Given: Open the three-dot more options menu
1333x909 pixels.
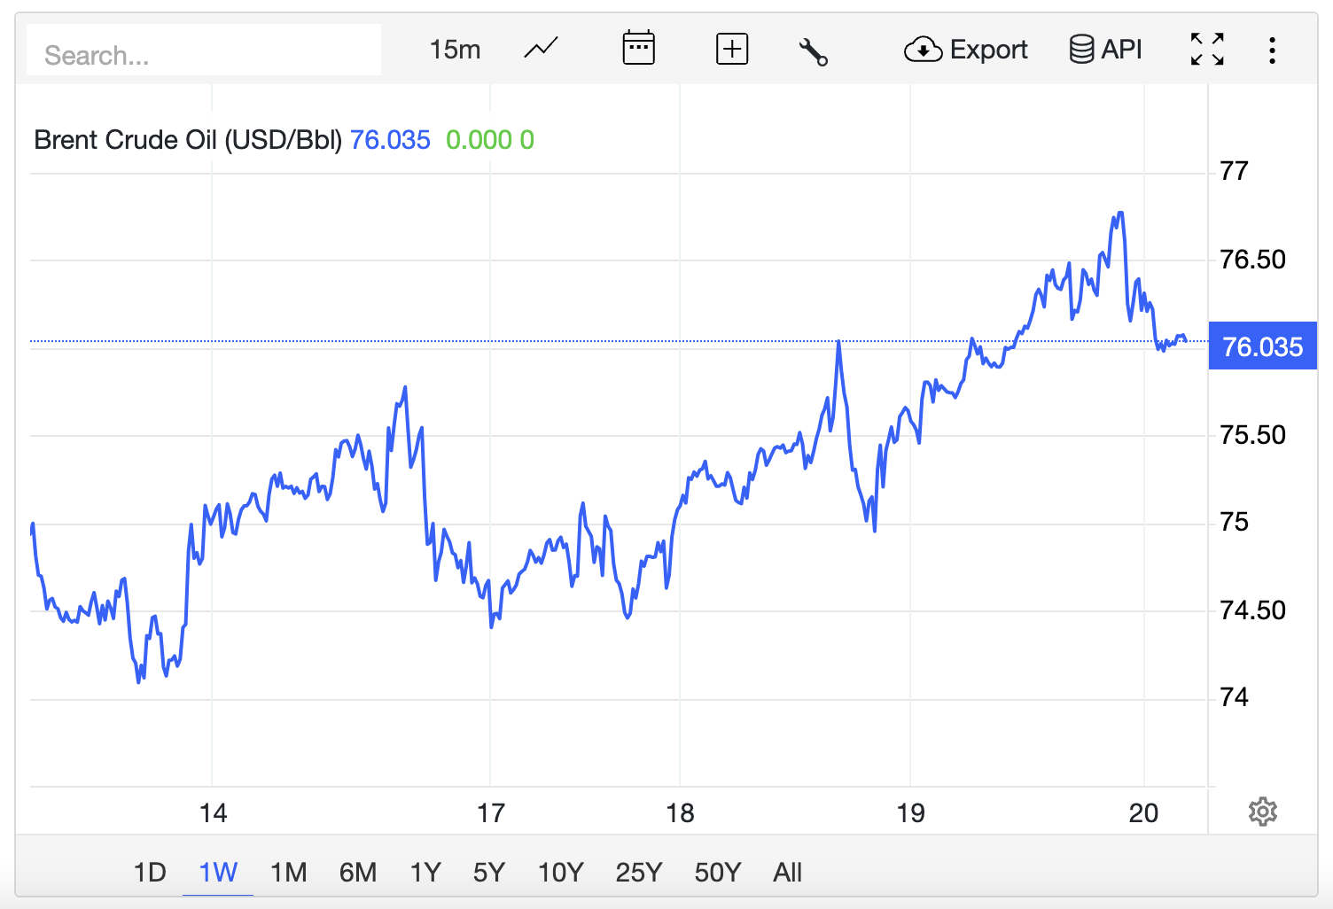Looking at the screenshot, I should pos(1272,50).
